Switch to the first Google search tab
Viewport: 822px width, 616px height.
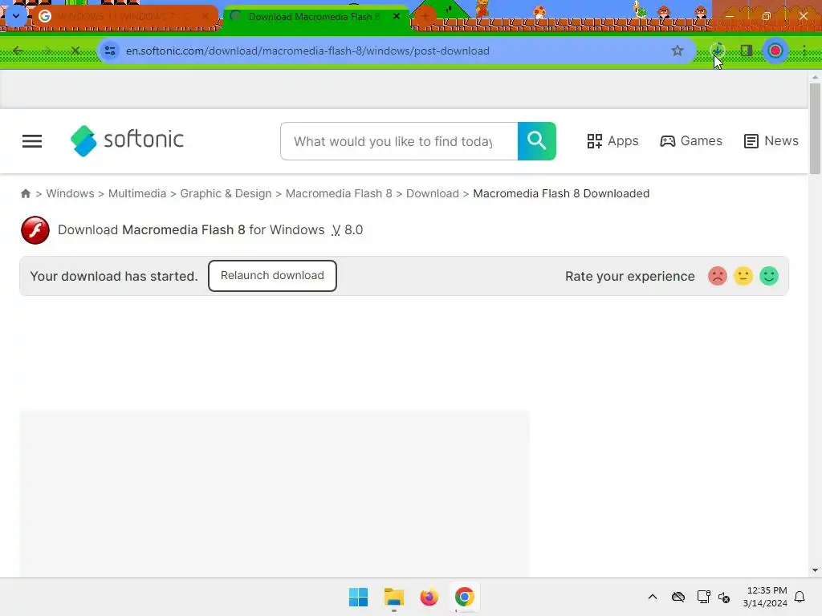click(124, 17)
